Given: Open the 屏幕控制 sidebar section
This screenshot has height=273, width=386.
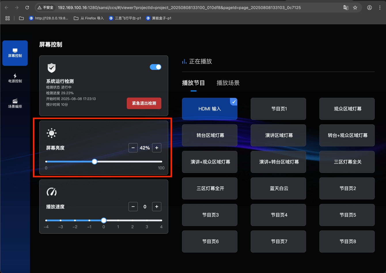Looking at the screenshot, I should click(x=15, y=53).
